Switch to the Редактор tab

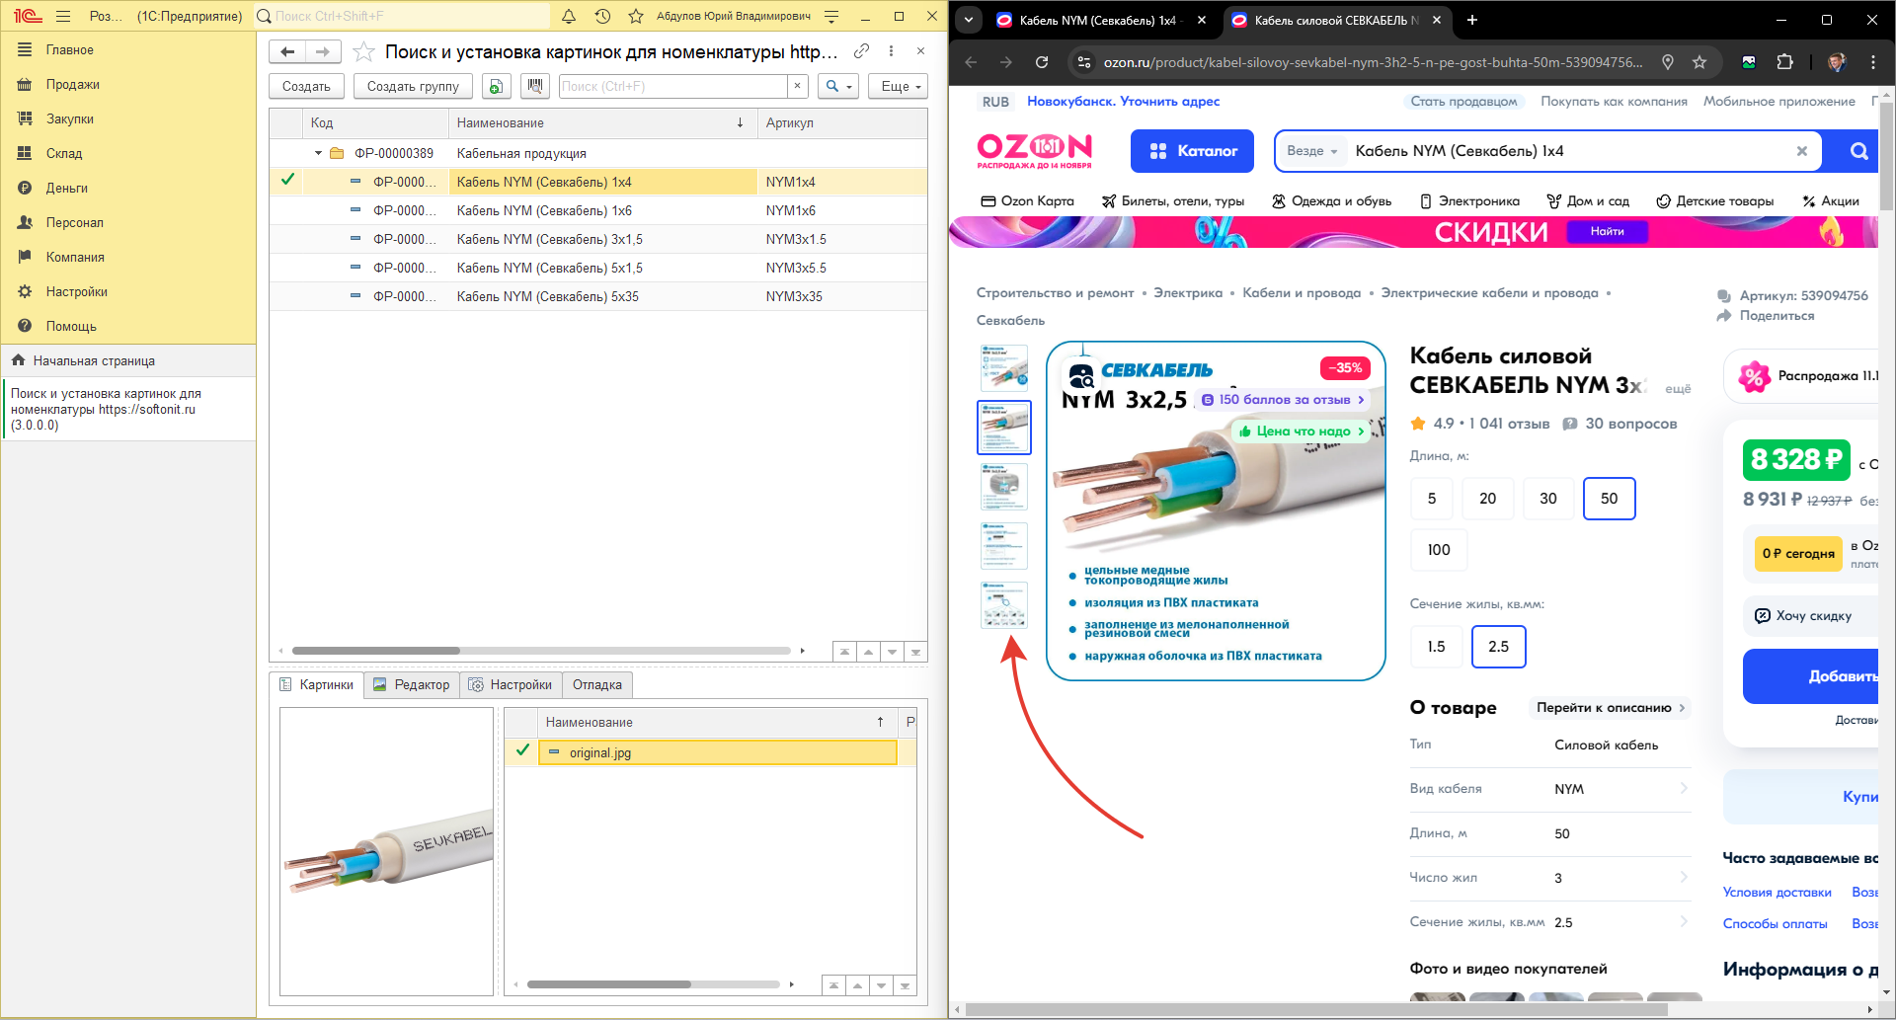click(412, 684)
